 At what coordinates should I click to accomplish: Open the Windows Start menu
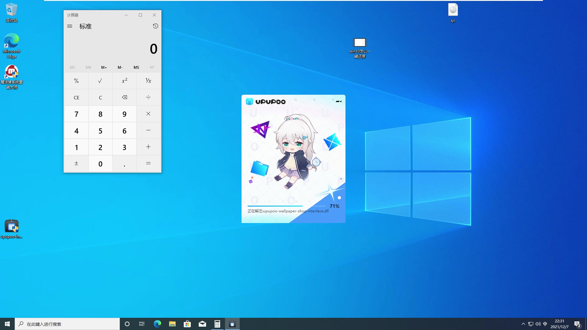7,324
